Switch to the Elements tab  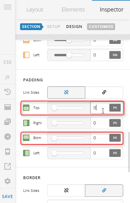(73, 10)
